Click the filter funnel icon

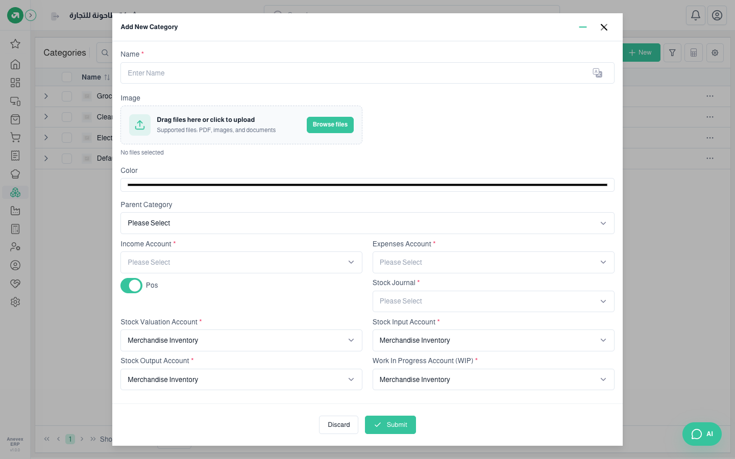(x=672, y=53)
